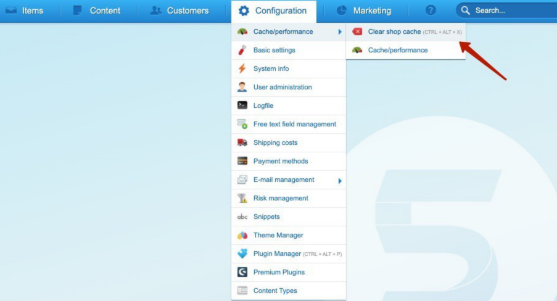557x301 pixels.
Task: Open Premium Plugins
Action: tap(289, 272)
